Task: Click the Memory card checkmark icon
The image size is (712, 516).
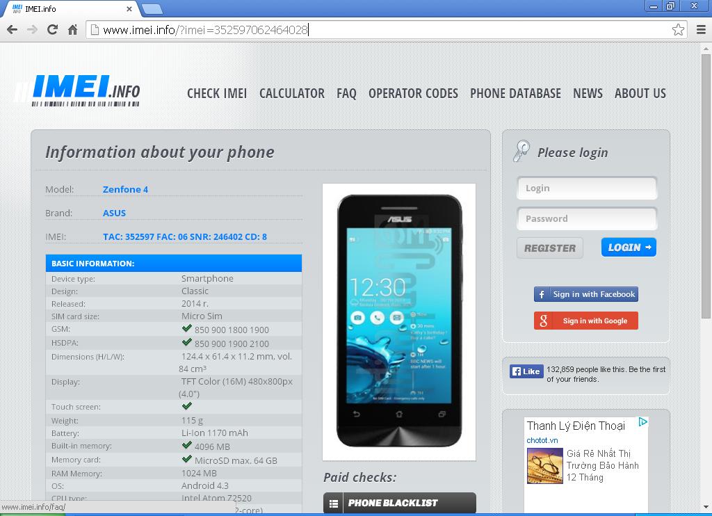Action: pyautogui.click(x=186, y=459)
